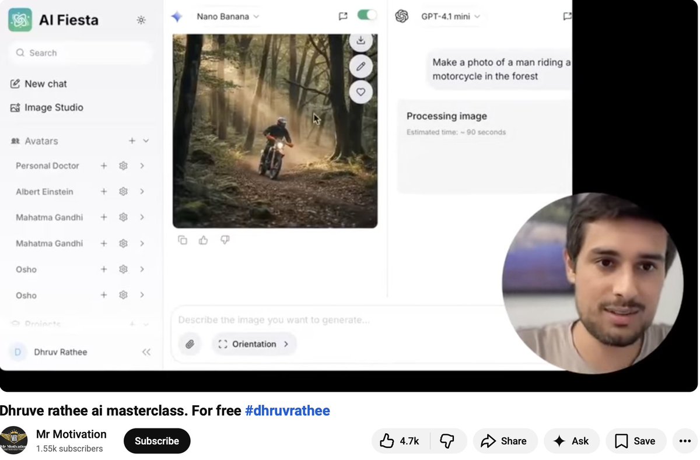
Task: Click the Nano Banana sparkle icon
Action: pyautogui.click(x=177, y=17)
